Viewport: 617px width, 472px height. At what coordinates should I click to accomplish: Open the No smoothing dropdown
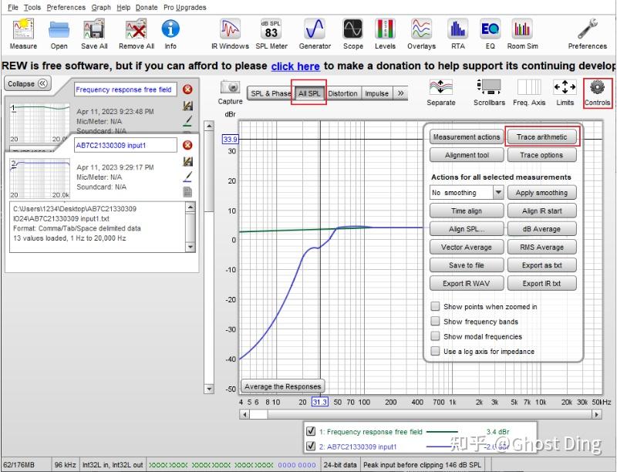(467, 193)
